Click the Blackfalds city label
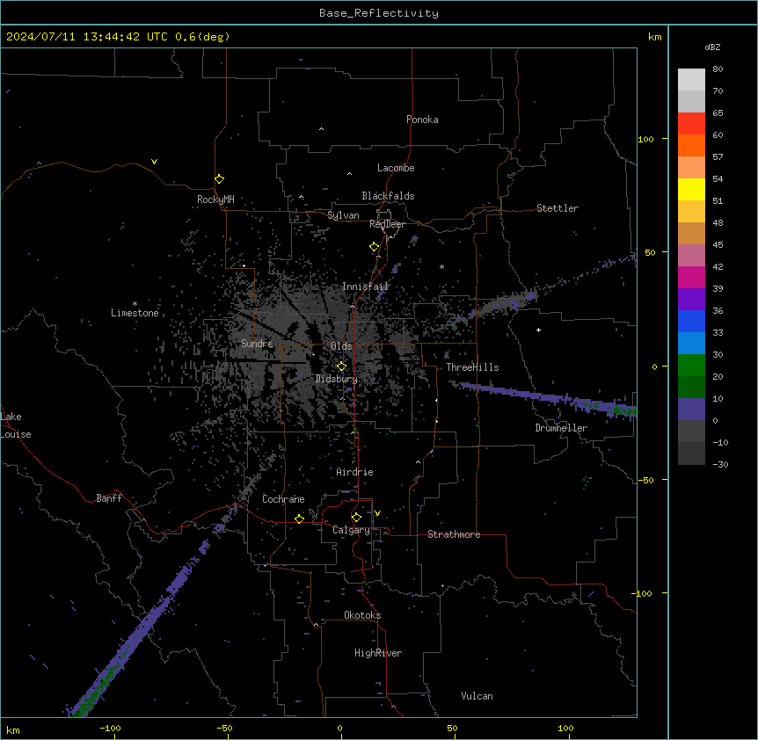 point(388,196)
